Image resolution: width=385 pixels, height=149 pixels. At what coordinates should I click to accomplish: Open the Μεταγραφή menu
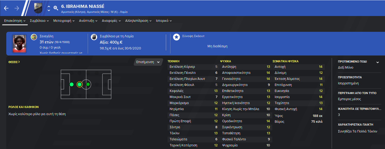pos(64,20)
